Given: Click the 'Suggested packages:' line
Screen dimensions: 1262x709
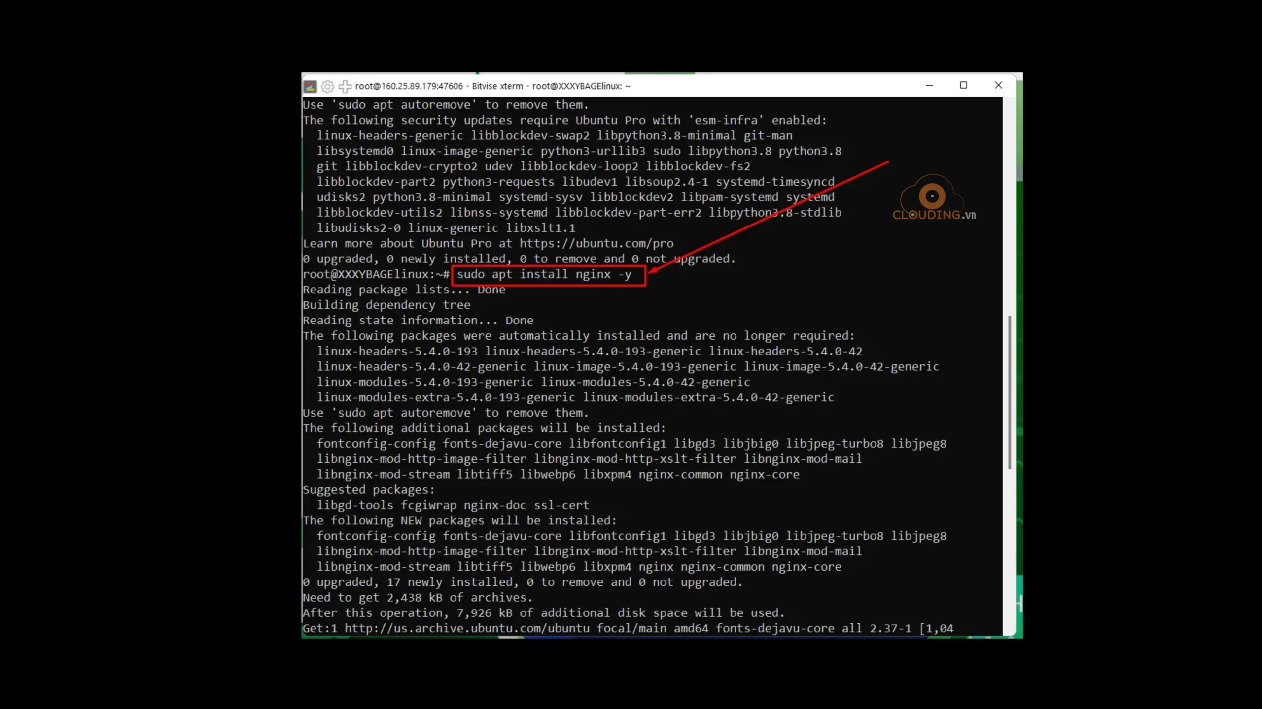Looking at the screenshot, I should click(369, 490).
